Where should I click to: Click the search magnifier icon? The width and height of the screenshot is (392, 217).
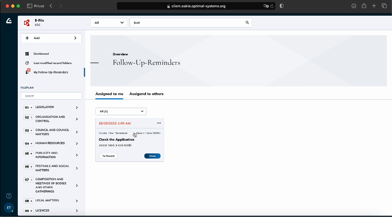pyautogui.click(x=247, y=22)
